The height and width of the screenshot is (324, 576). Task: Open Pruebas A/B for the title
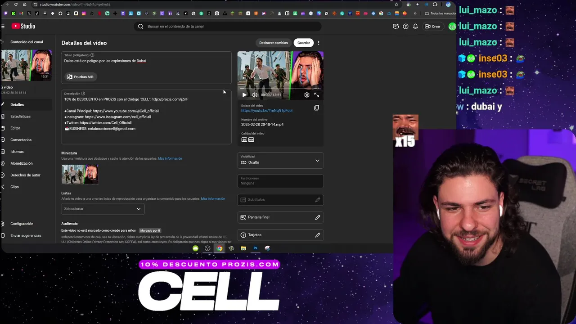[x=80, y=77]
